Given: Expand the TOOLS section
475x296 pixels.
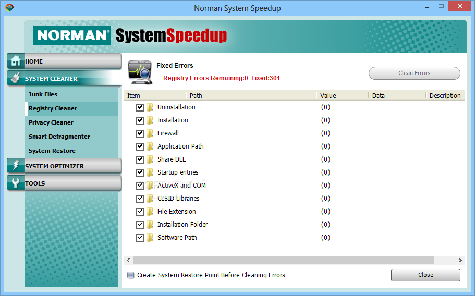Looking at the screenshot, I should (64, 183).
